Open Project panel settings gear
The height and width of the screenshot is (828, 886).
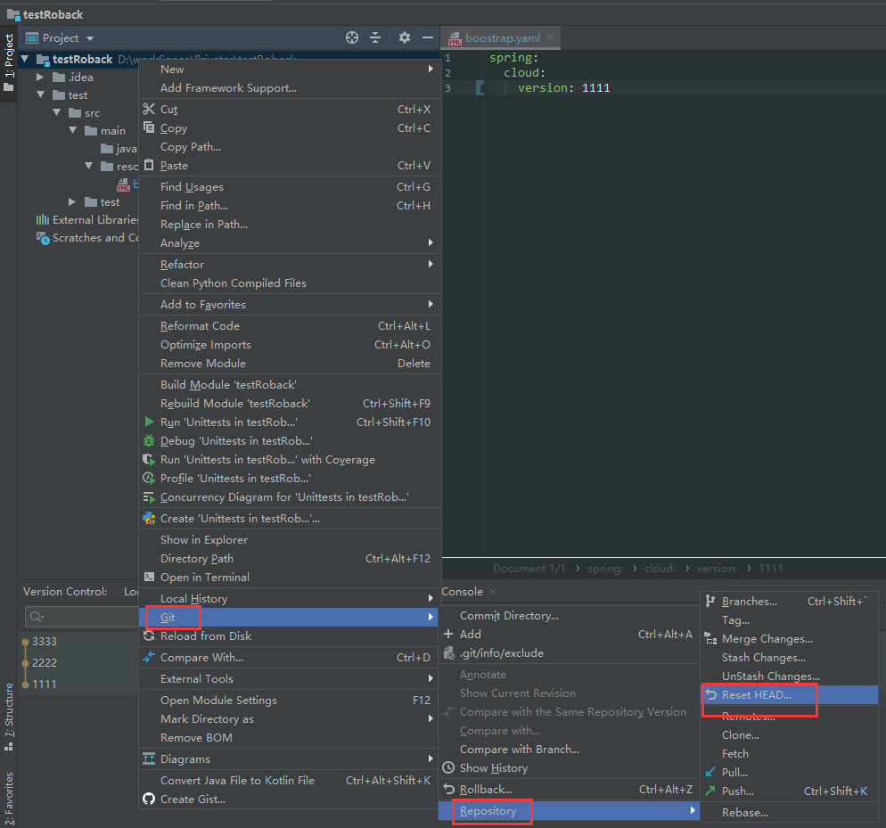click(x=404, y=37)
